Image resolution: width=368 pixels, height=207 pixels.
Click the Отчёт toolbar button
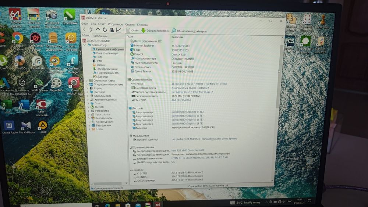(132, 30)
